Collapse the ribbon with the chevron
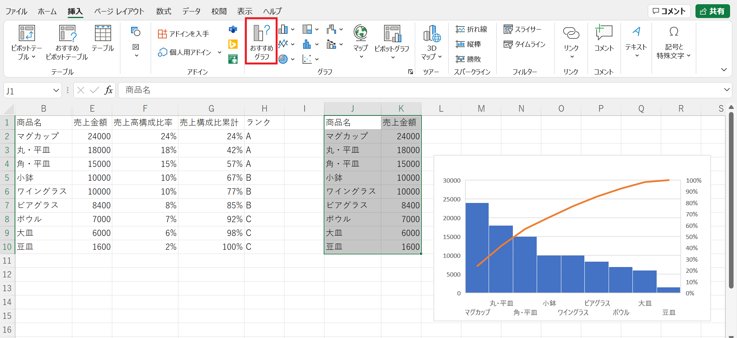This screenshot has height=338, width=737. (x=724, y=70)
